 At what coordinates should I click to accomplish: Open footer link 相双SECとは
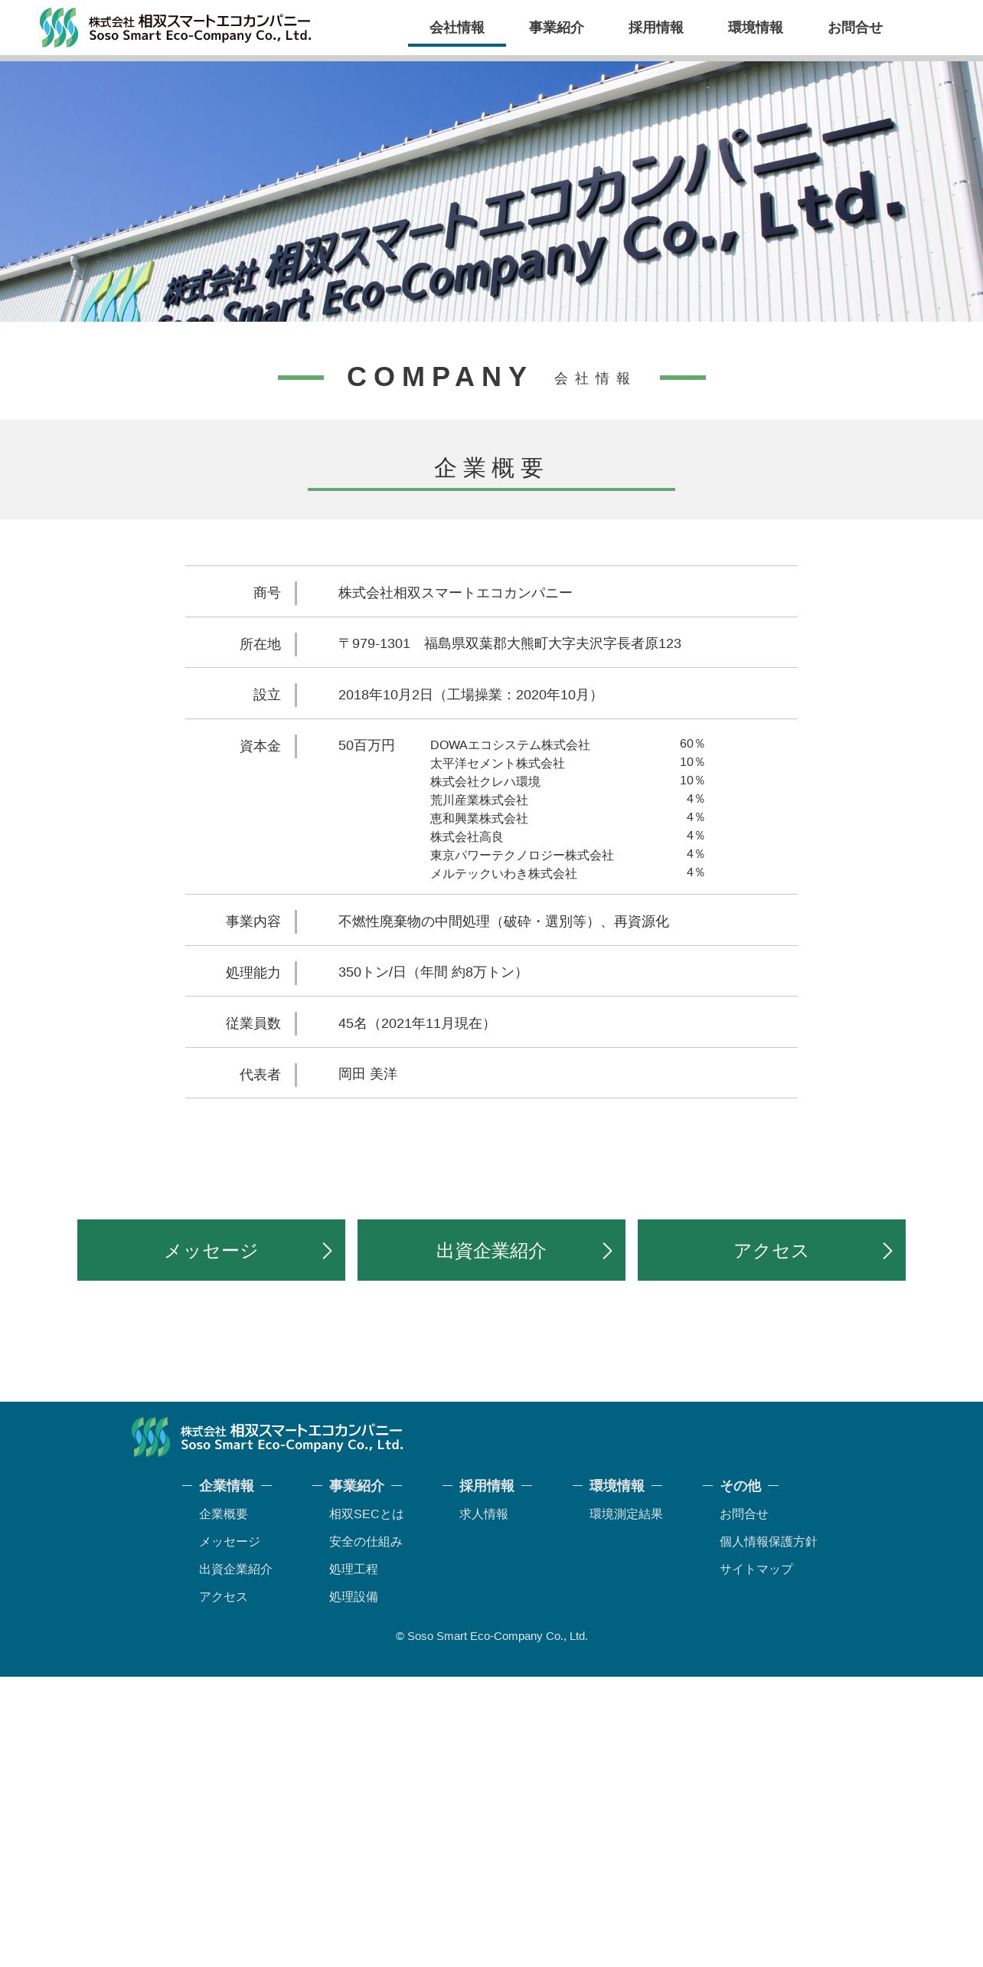[367, 1514]
